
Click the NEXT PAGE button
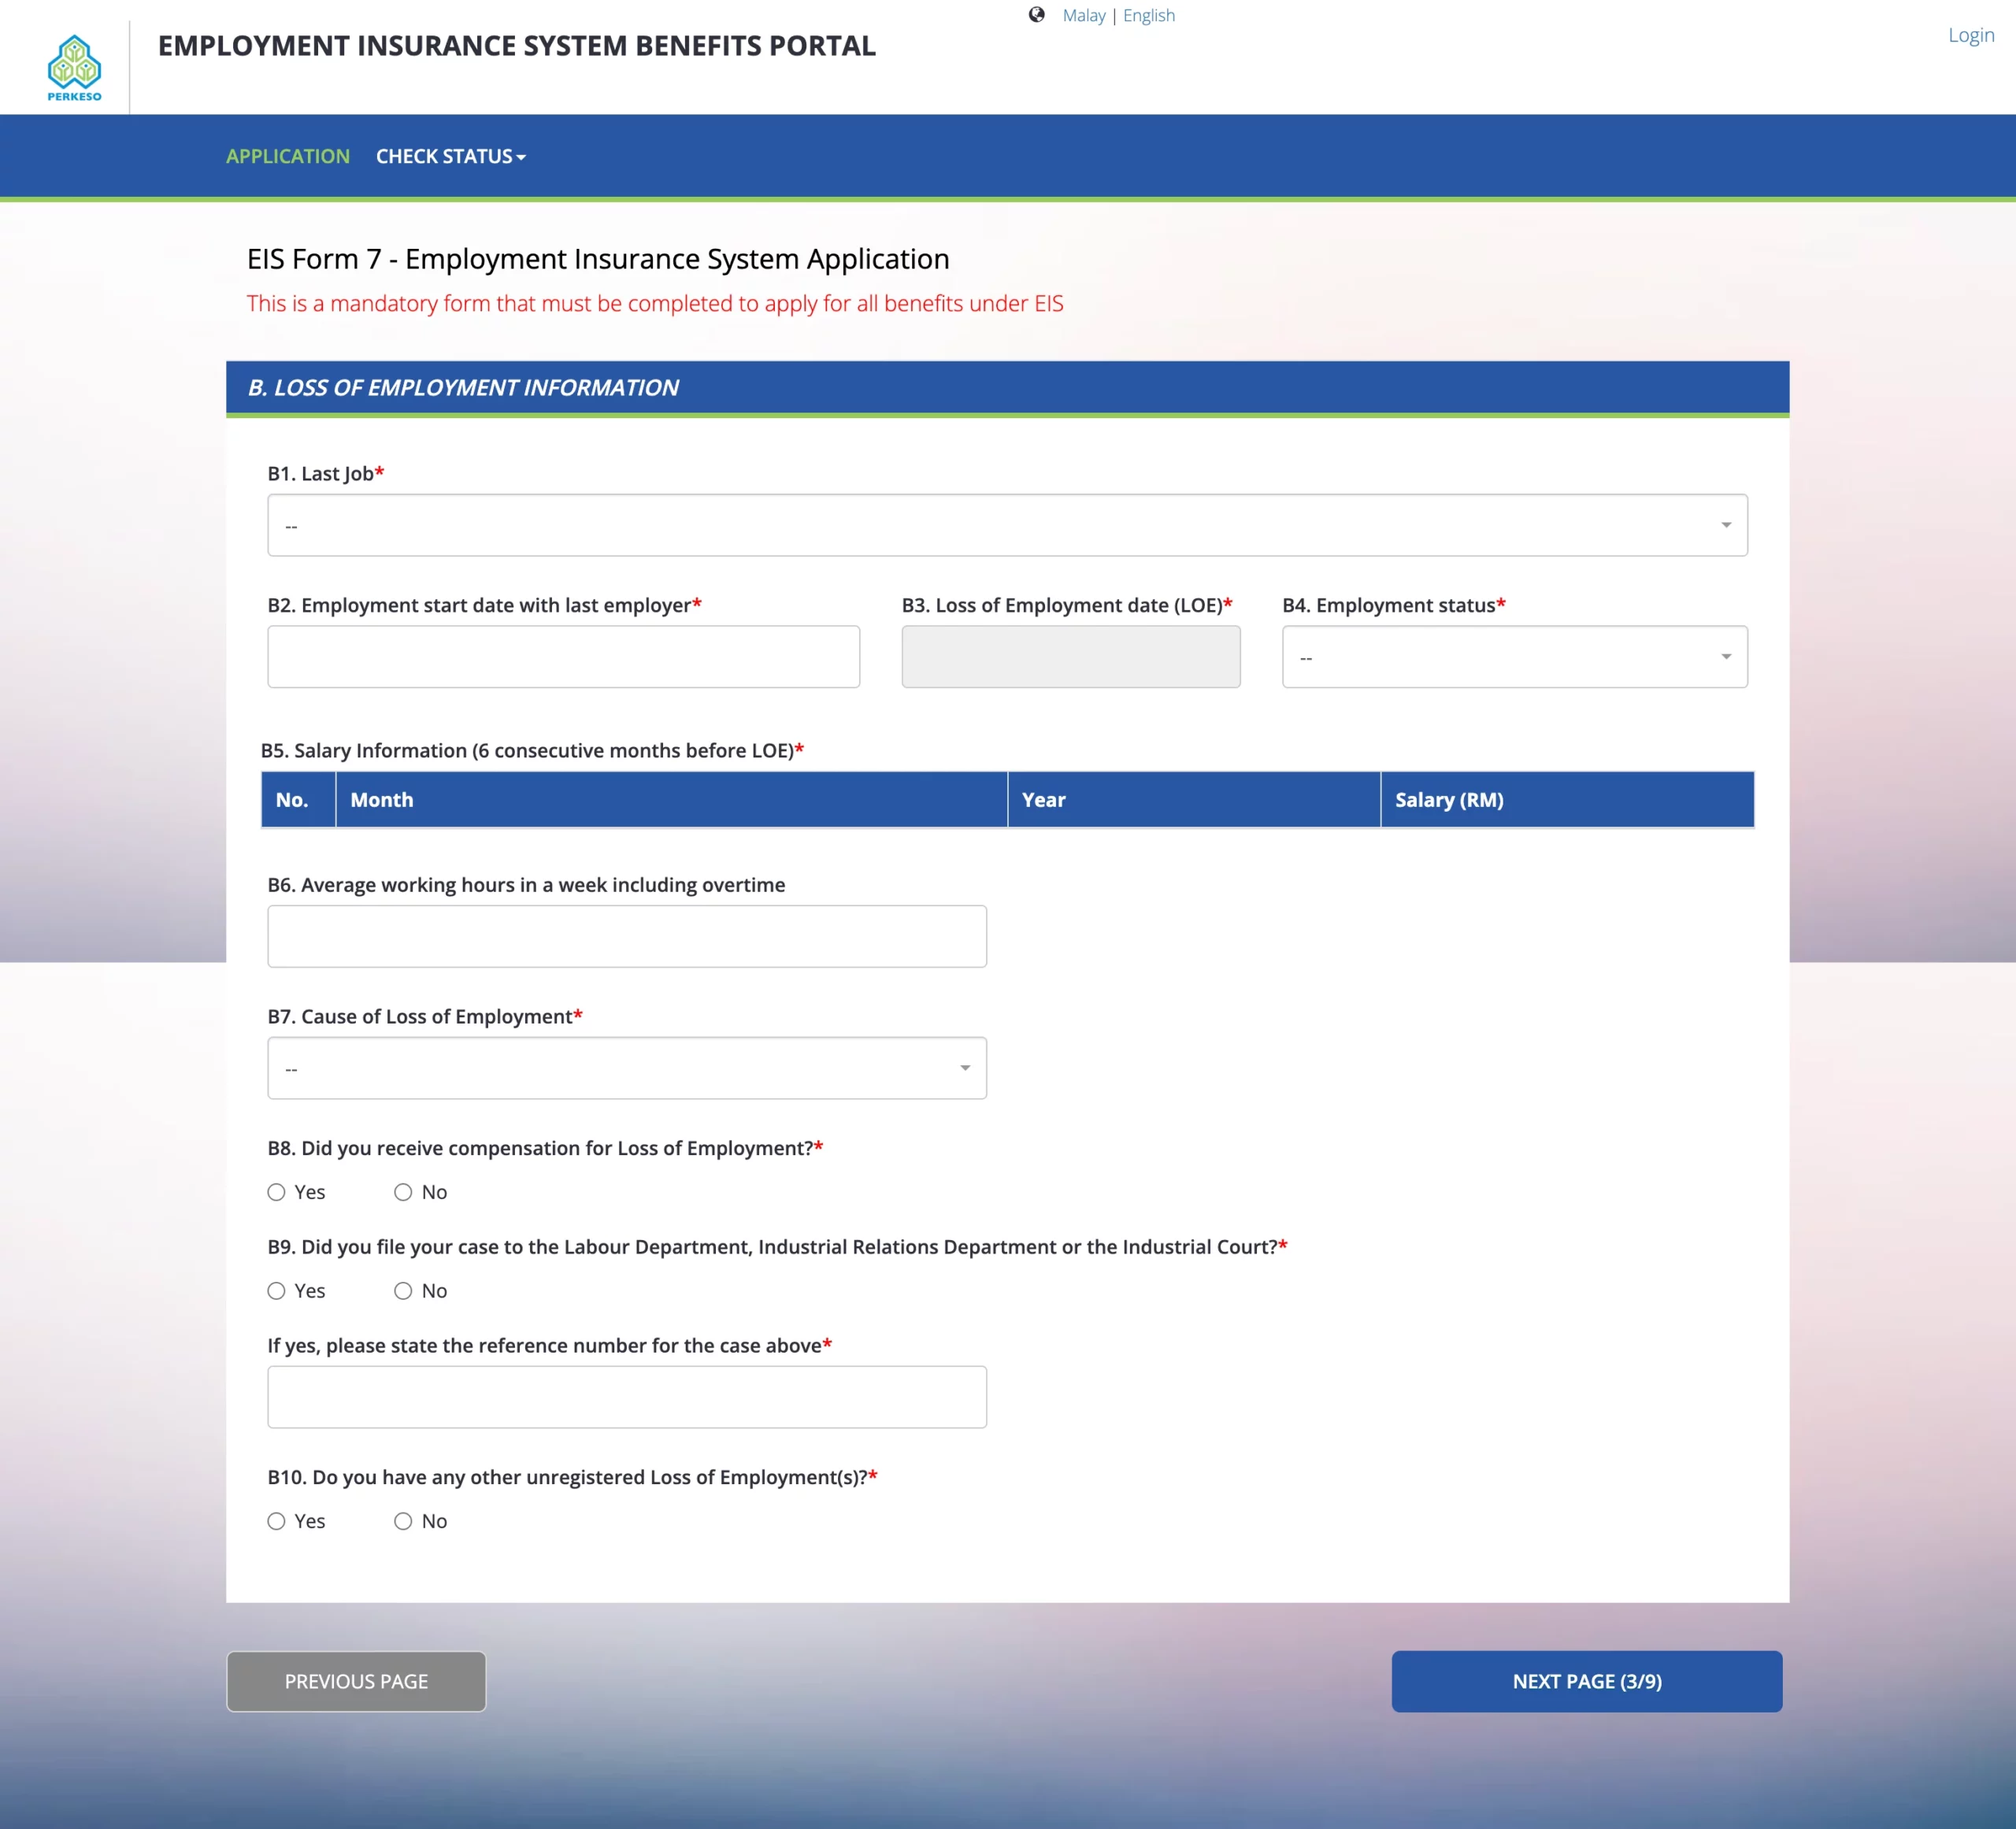tap(1585, 1681)
